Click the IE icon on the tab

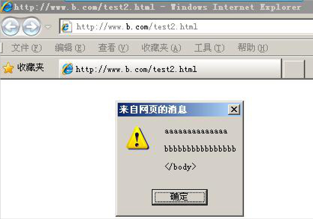pyautogui.click(x=68, y=69)
